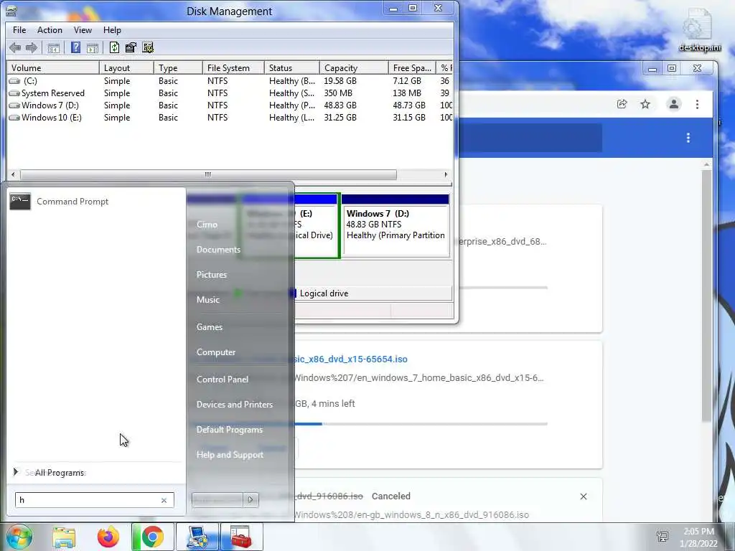This screenshot has height=551, width=735.
Task: Open the Chrome profile avatar icon
Action: (x=673, y=104)
